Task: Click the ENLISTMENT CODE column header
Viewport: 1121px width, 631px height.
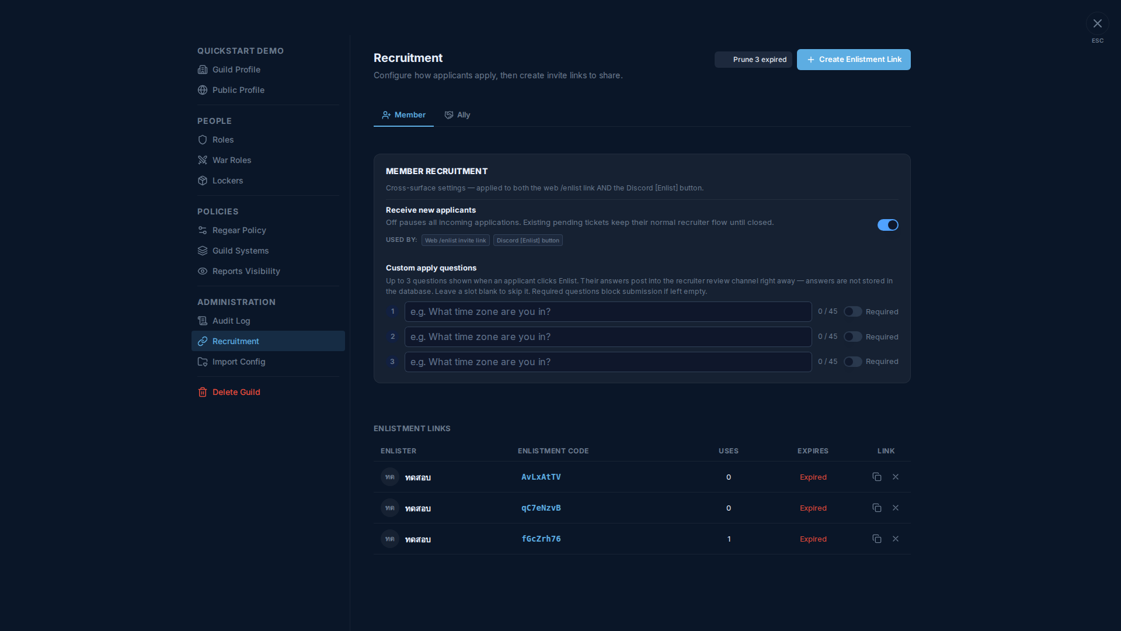Action: click(x=553, y=451)
